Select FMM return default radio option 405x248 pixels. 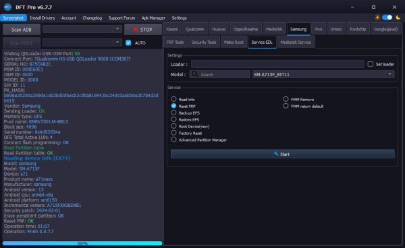point(286,106)
